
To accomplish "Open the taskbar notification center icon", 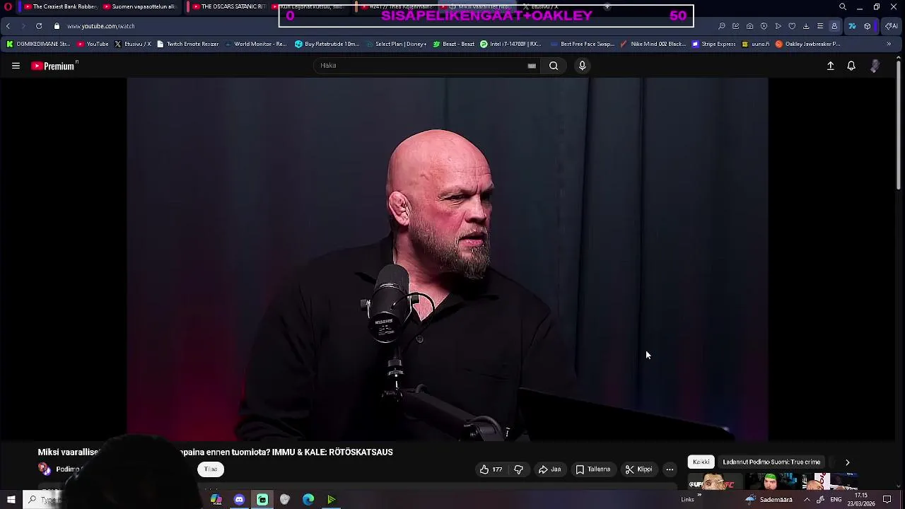I will point(887,500).
